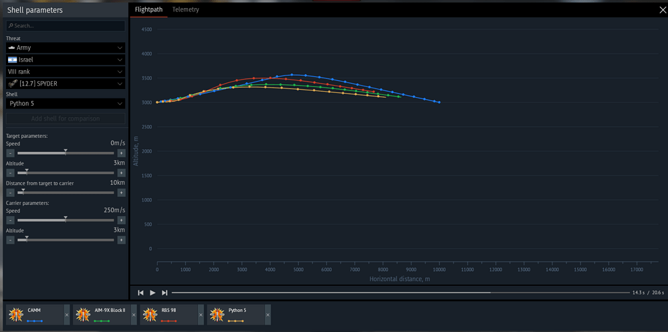This screenshot has width=668, height=332.
Task: Expand the Python 5 shell dropdown
Action: click(x=66, y=104)
